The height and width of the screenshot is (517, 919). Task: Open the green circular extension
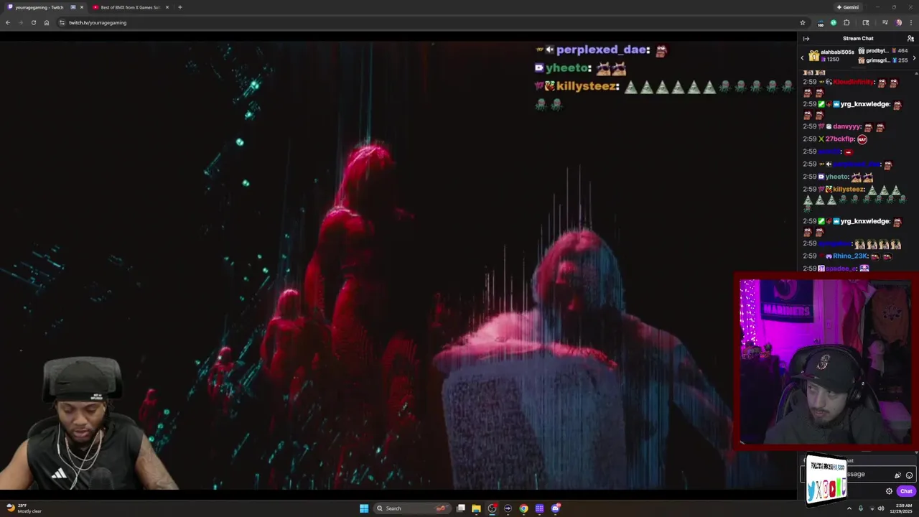[x=834, y=22]
